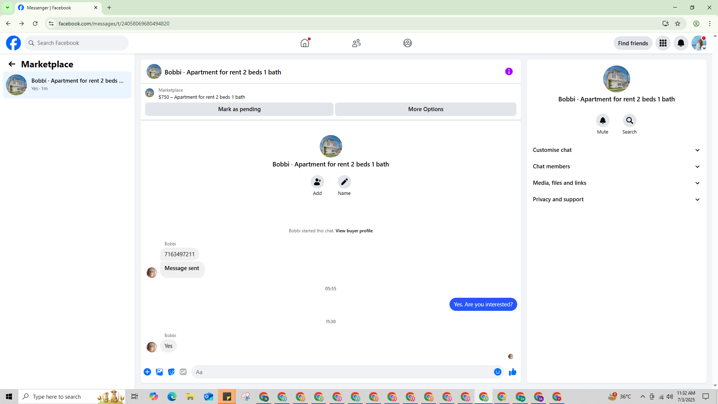Screen dimensions: 718x404
Task: Click the thumbs-up like button
Action: pyautogui.click(x=512, y=372)
